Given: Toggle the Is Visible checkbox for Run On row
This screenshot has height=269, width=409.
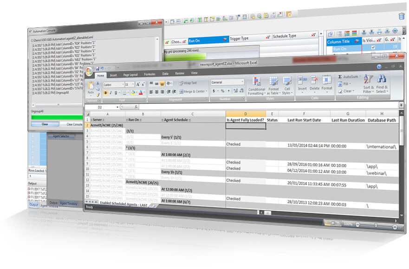Looking at the screenshot, I should (373, 47).
